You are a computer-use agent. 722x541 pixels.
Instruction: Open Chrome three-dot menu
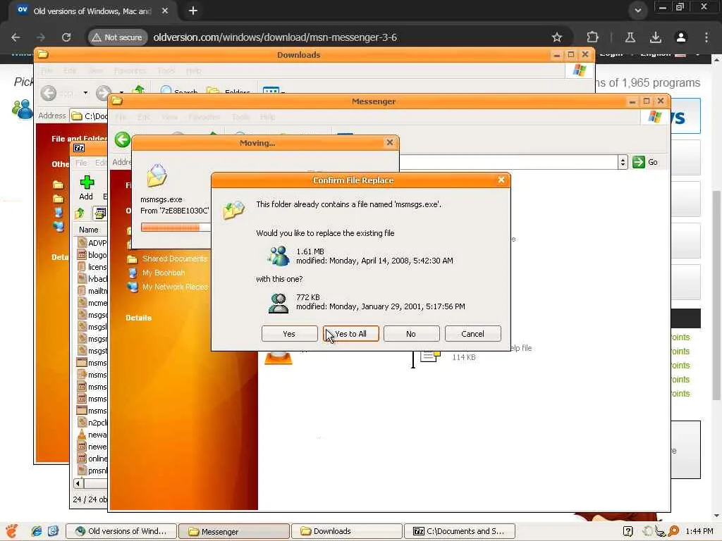[706, 37]
